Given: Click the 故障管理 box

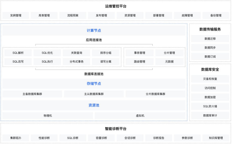Looking at the screenshot, I should pos(187,15).
